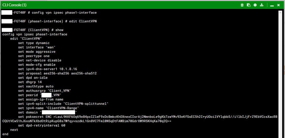Click the 'set dpd-retryinterval 60' line
The width and height of the screenshot is (285, 138).
tap(41, 125)
